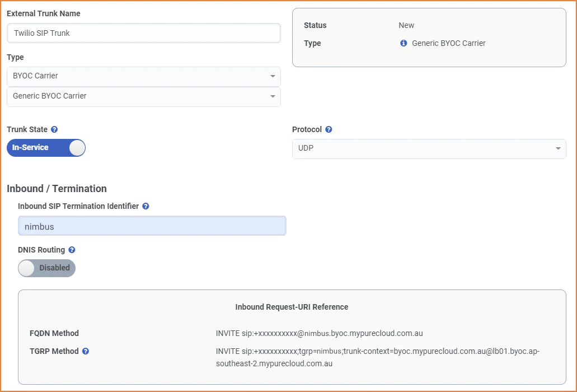Image resolution: width=577 pixels, height=392 pixels.
Task: Click the Status value New
Action: tap(406, 25)
